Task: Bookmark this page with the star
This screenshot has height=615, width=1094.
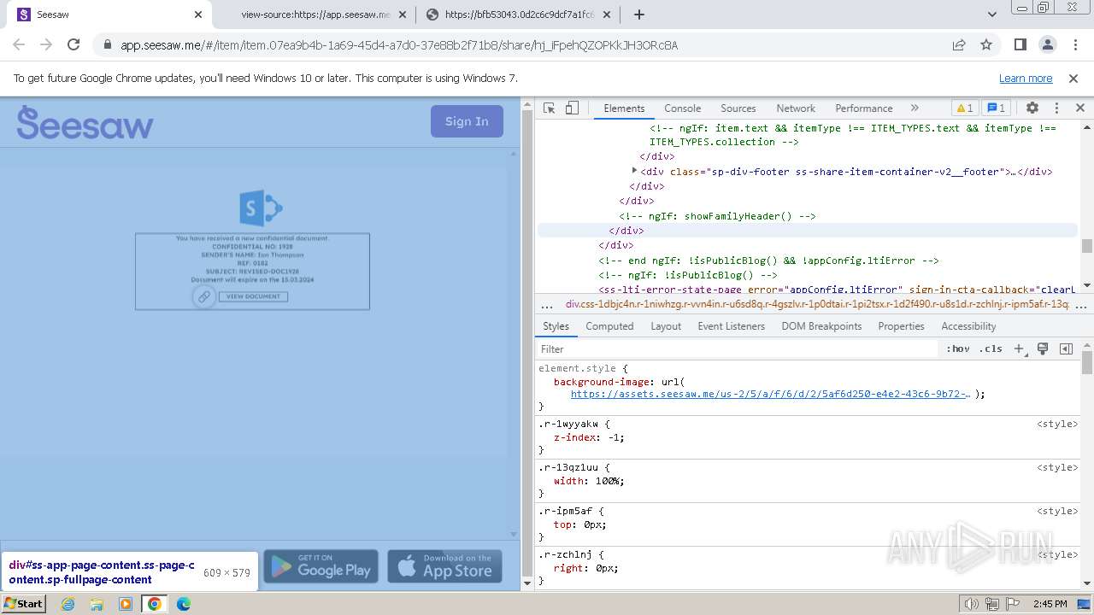Action: click(986, 44)
